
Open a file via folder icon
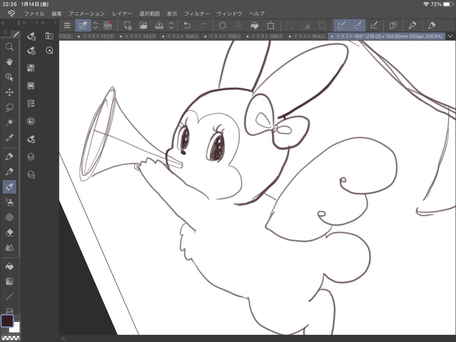pyautogui.click(x=144, y=25)
